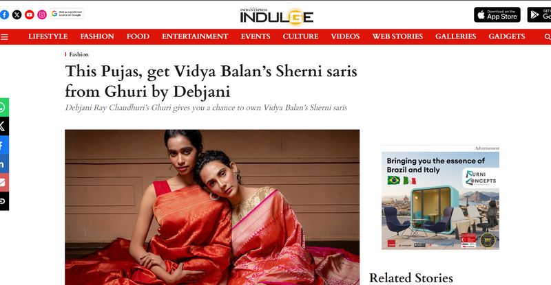Screen dimensions: 551x285
Task: Open the Fashion menu item
Action: [x=97, y=36]
